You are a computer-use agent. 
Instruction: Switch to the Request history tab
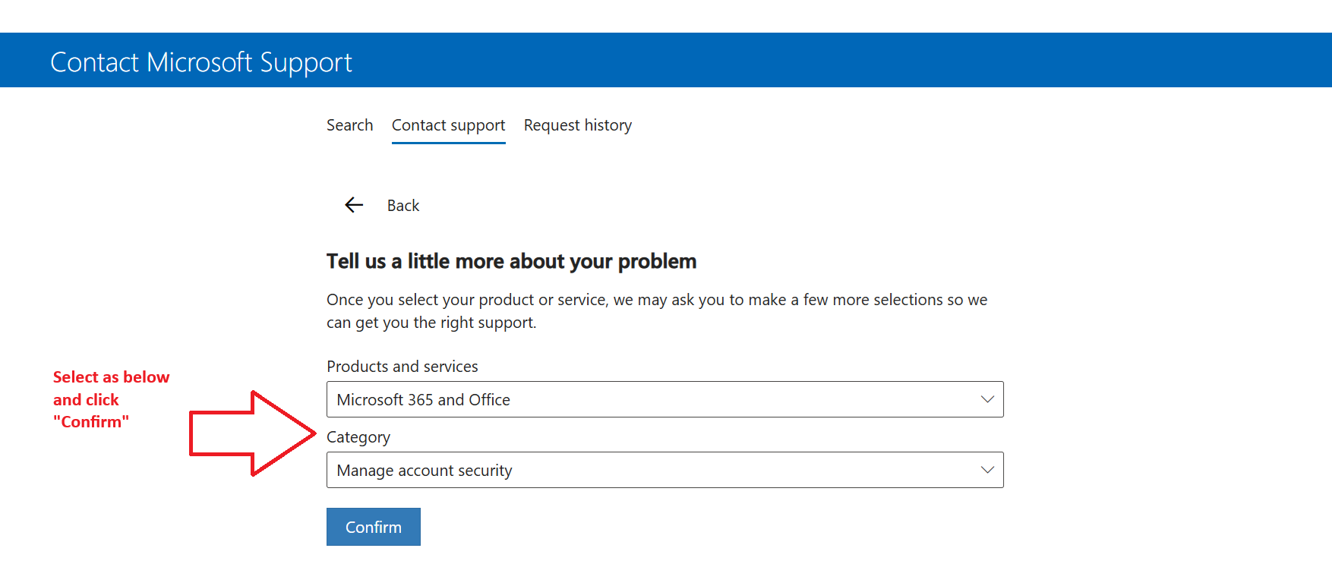tap(577, 124)
